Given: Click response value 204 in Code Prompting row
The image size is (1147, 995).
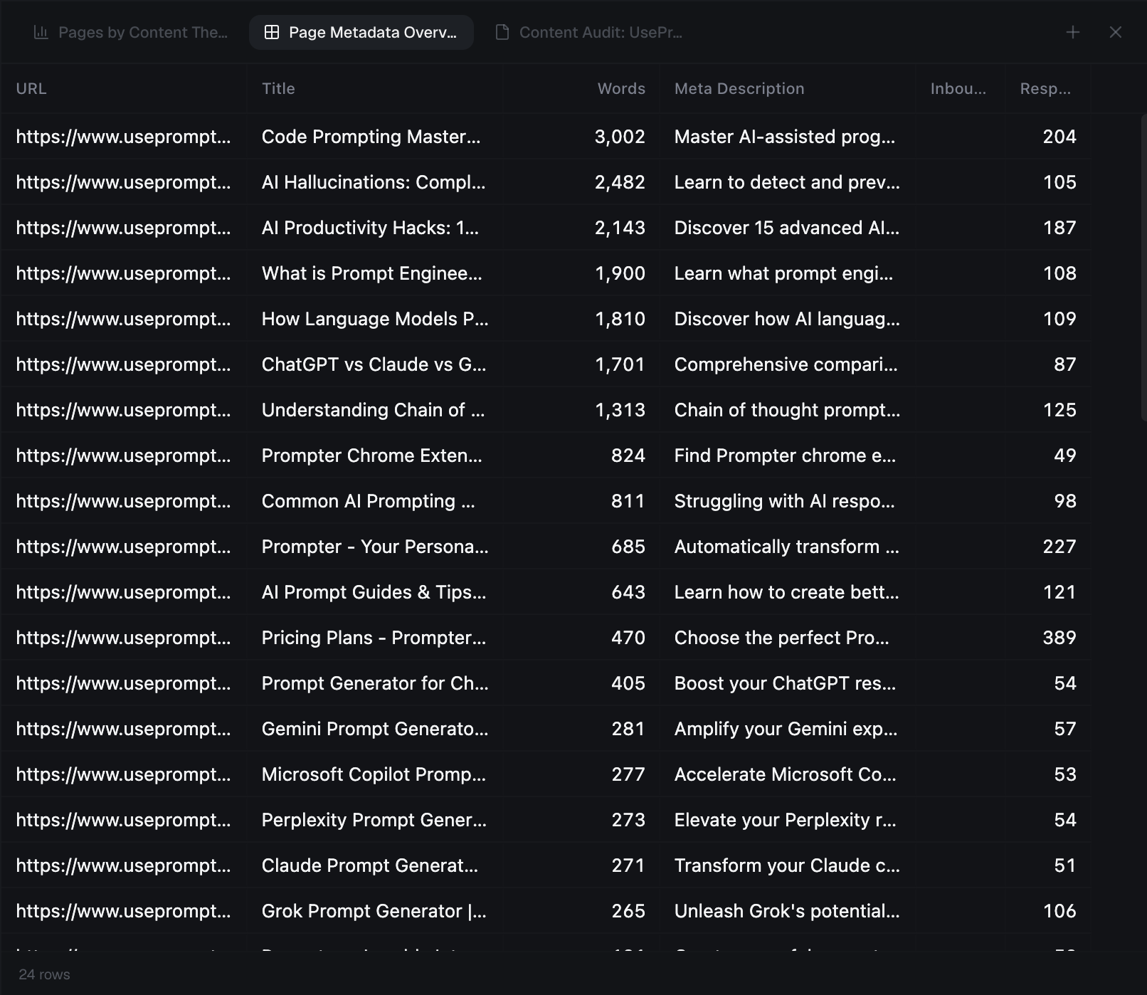Looking at the screenshot, I should (x=1059, y=137).
